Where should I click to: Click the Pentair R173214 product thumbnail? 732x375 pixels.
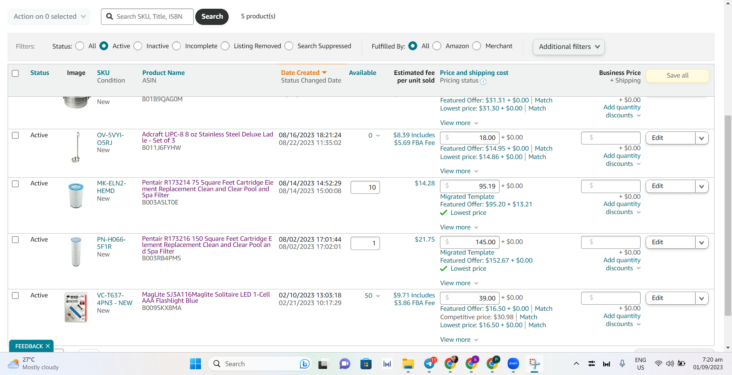76,195
